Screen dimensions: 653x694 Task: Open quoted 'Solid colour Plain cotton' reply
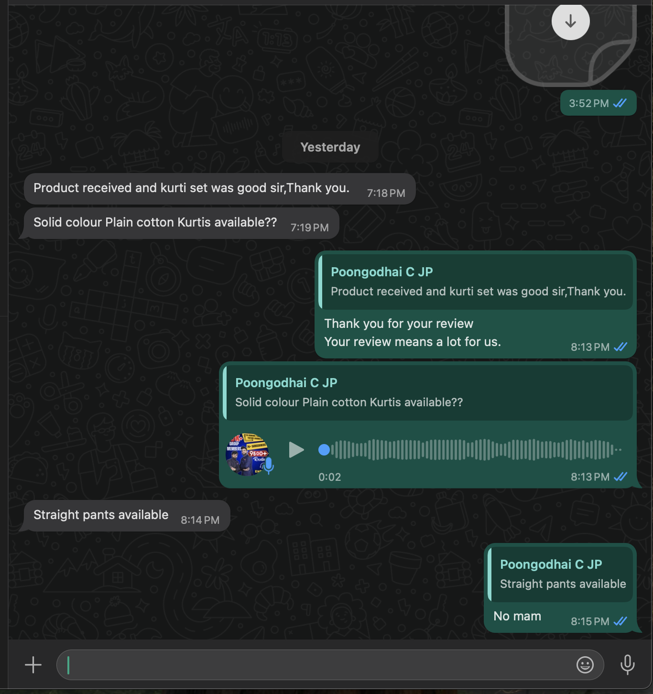tap(428, 392)
